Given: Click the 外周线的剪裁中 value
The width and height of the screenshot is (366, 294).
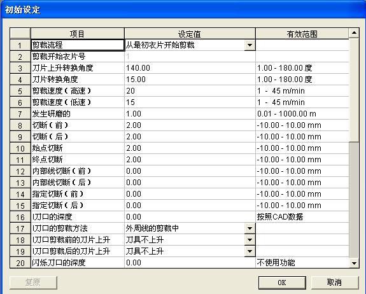Looking at the screenshot, I should [152, 228].
